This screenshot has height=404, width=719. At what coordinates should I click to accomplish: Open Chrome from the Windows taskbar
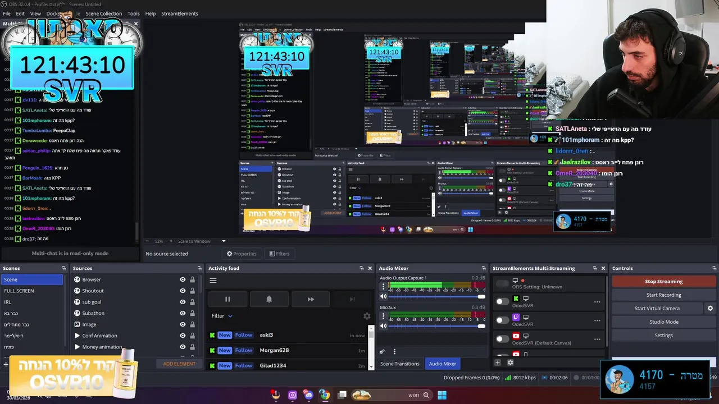[325, 395]
